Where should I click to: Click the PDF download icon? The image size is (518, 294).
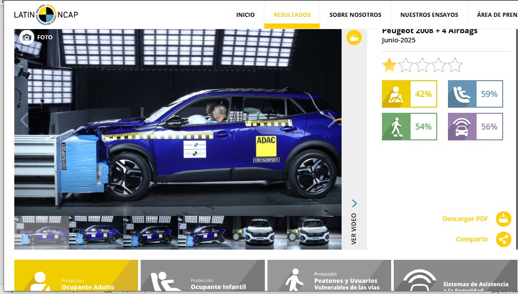tap(504, 219)
